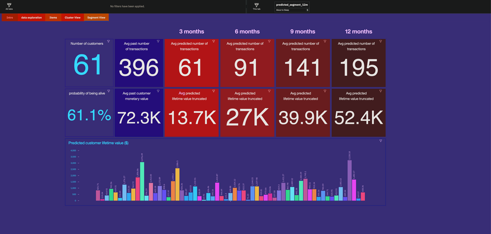Click filter icon on 3 months predicted transactions card
This screenshot has width=491, height=234.
coord(214,41)
